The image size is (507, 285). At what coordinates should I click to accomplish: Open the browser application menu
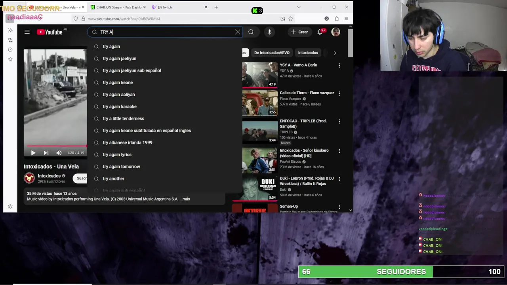click(346, 19)
